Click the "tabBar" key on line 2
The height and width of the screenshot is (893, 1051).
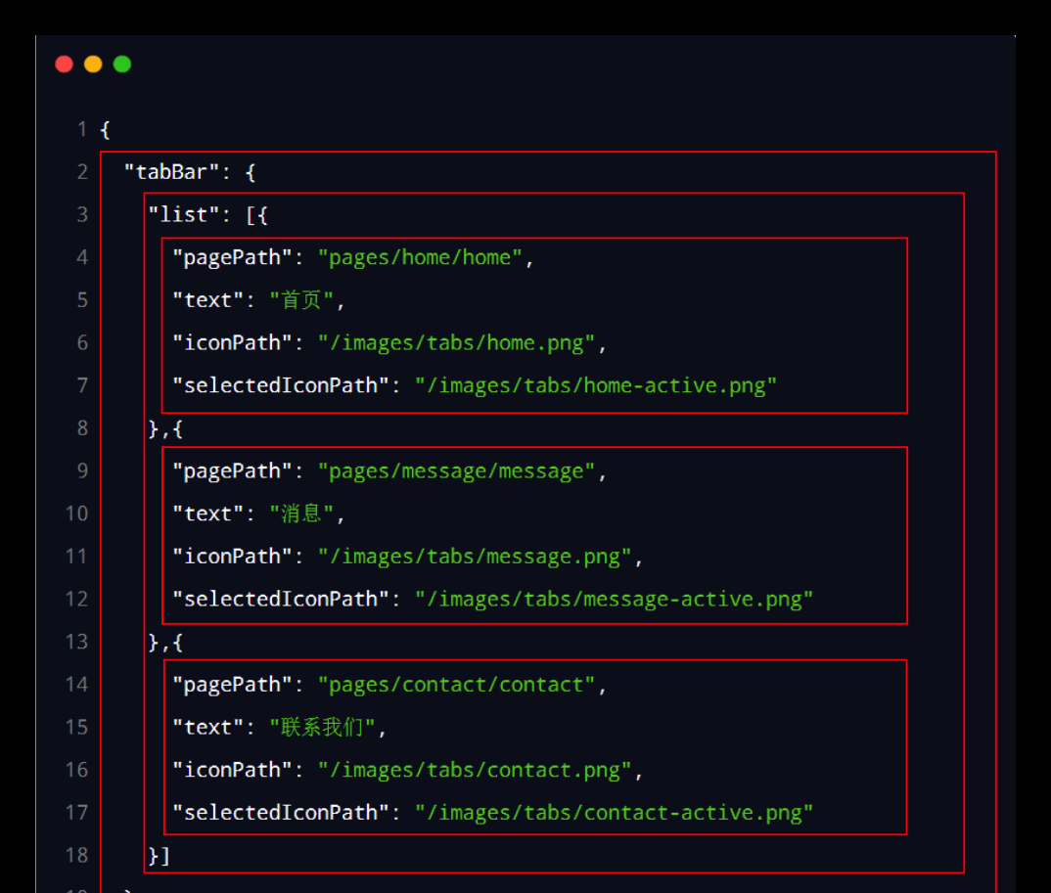171,172
